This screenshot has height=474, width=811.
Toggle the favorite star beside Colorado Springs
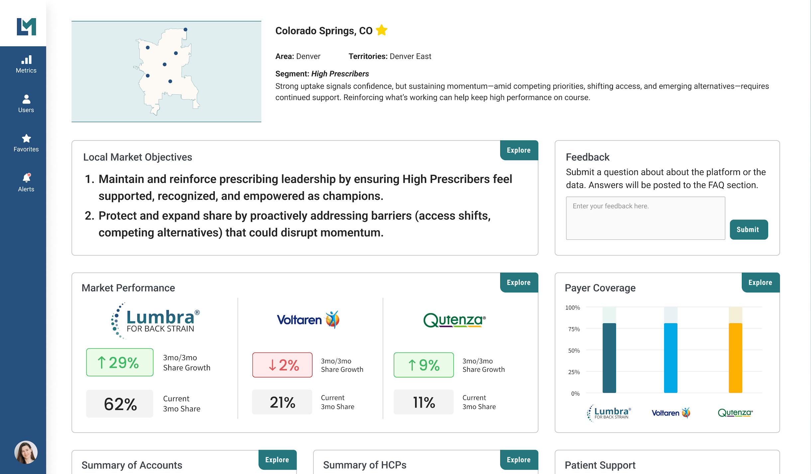pos(382,30)
